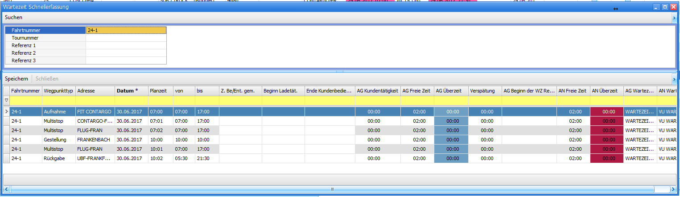
Task: Click the scroll-left arrow on the horizontal scrollbar
Action: pyautogui.click(x=6, y=189)
